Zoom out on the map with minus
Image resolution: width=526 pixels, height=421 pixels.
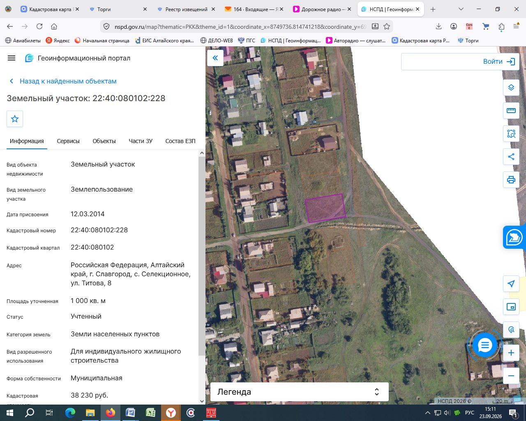tap(511, 376)
